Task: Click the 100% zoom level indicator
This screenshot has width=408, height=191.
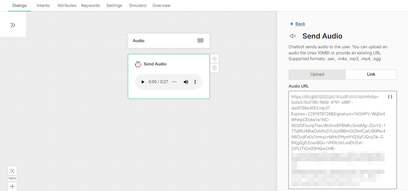Action: click(12, 179)
